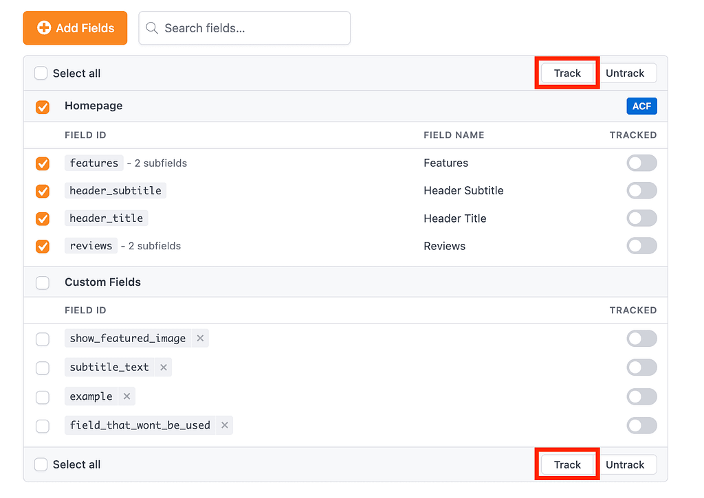This screenshot has width=704, height=498.
Task: Click the features field ID tag
Action: pos(93,163)
